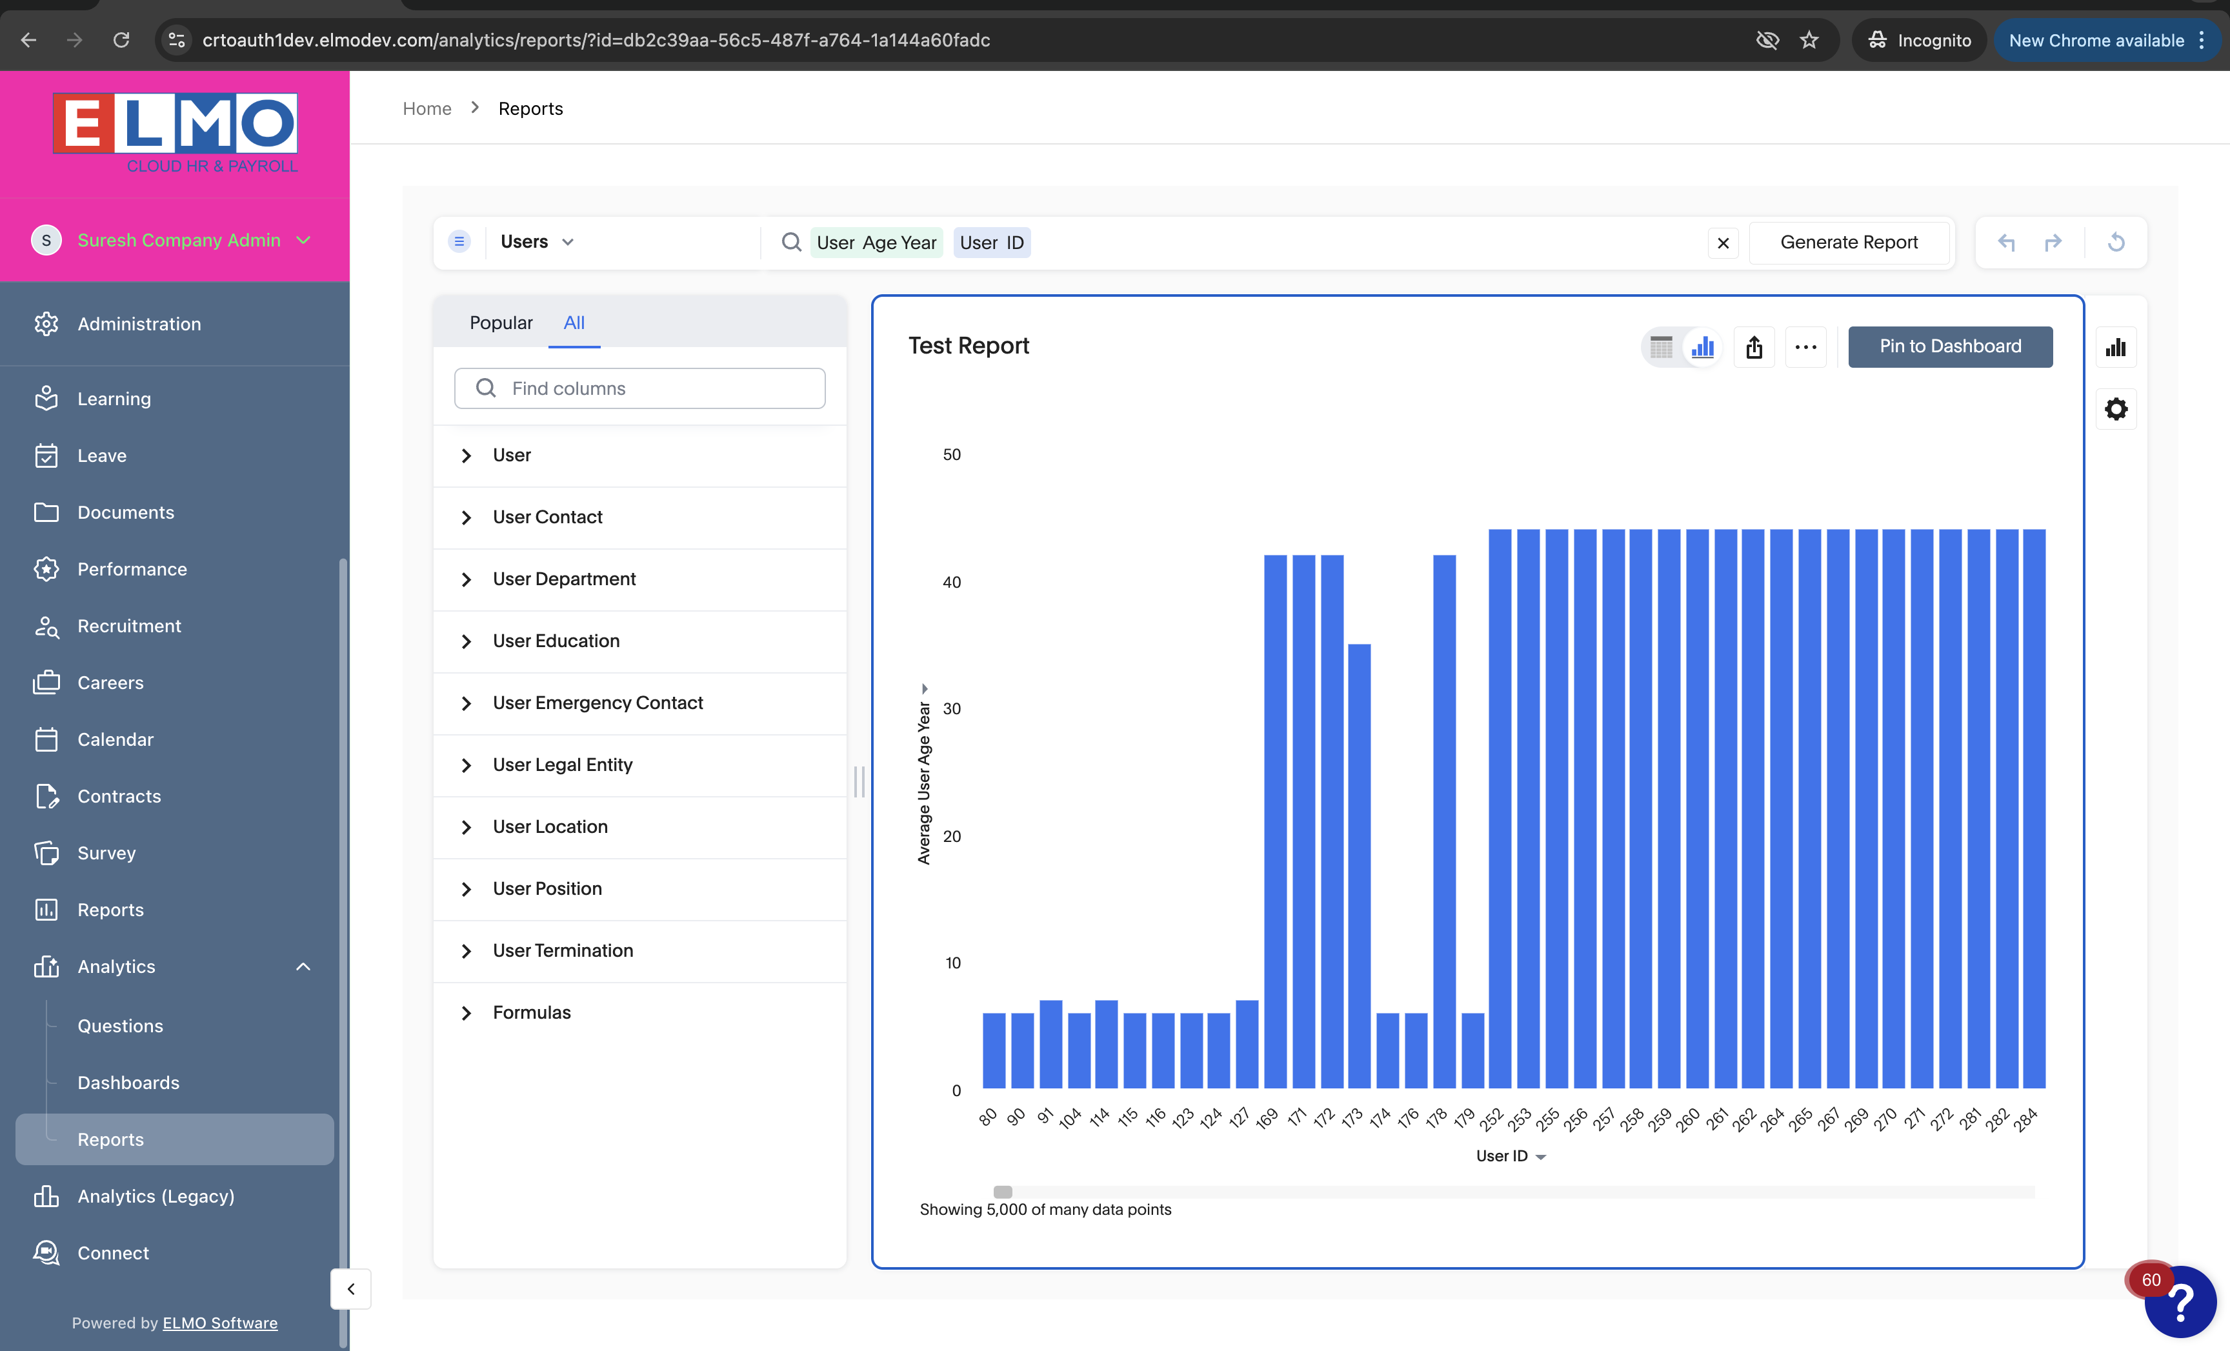Open the more options ellipsis menu

(1805, 346)
